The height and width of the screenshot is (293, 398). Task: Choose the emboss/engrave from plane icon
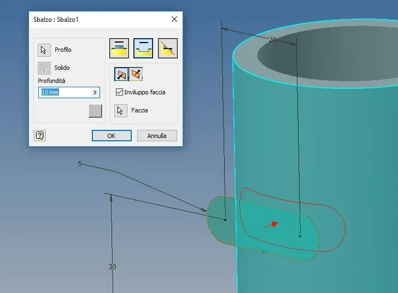click(x=168, y=48)
